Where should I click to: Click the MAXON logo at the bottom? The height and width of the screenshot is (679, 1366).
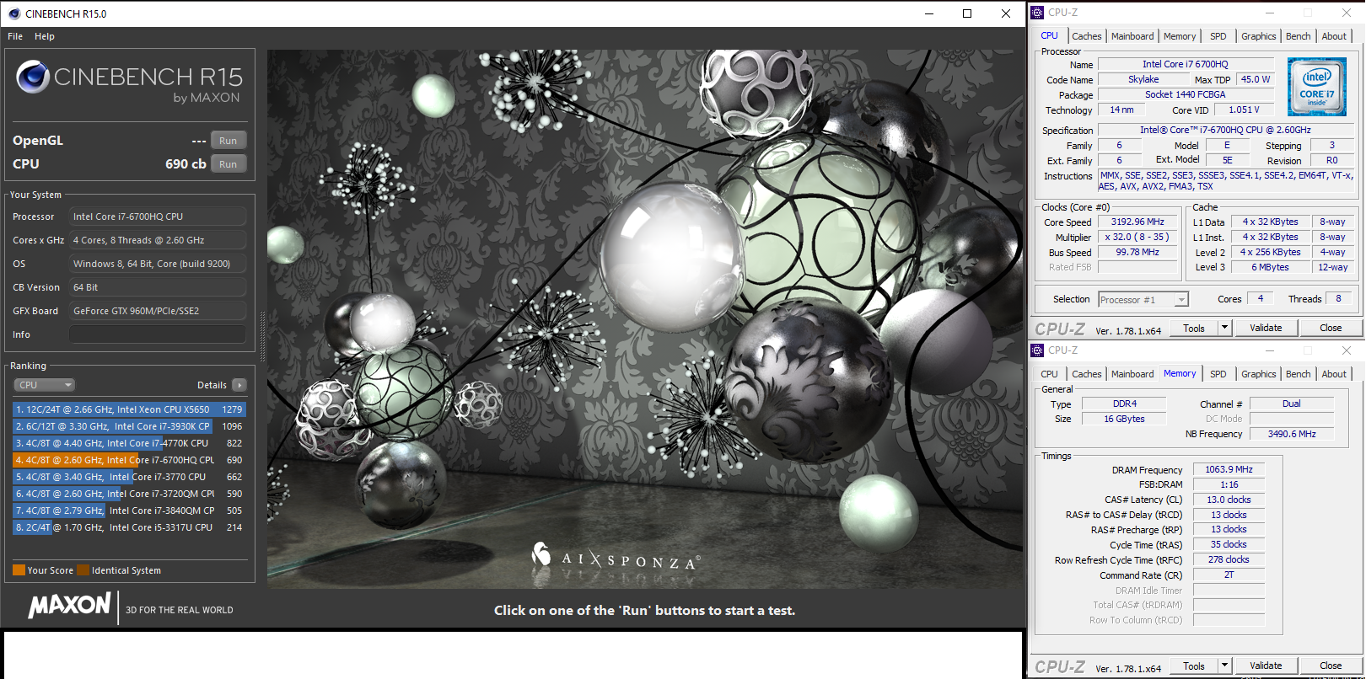click(70, 605)
